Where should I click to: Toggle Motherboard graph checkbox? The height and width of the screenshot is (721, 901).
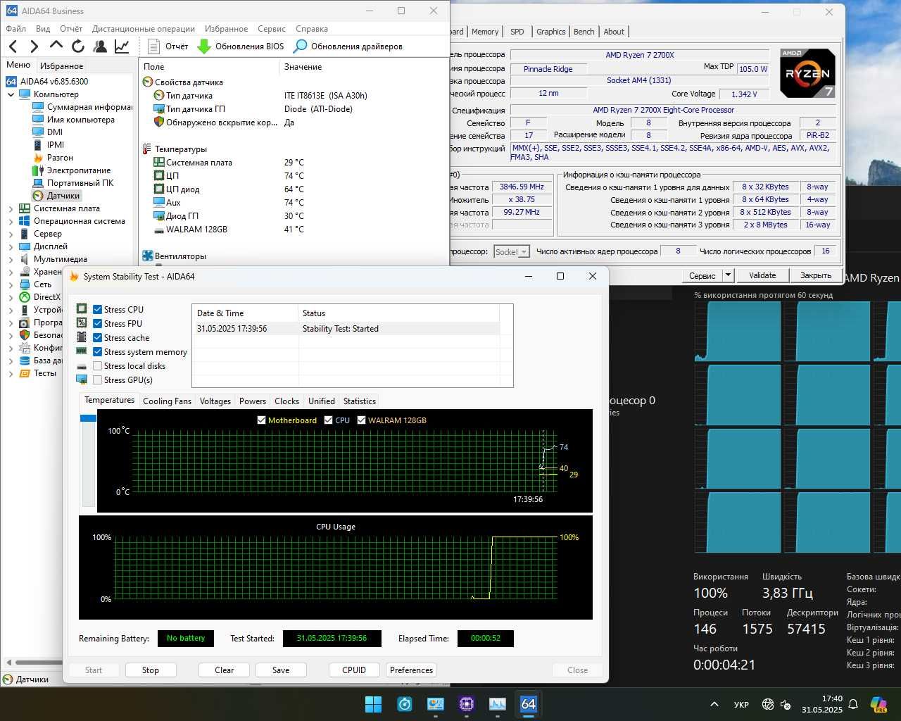pyautogui.click(x=262, y=420)
